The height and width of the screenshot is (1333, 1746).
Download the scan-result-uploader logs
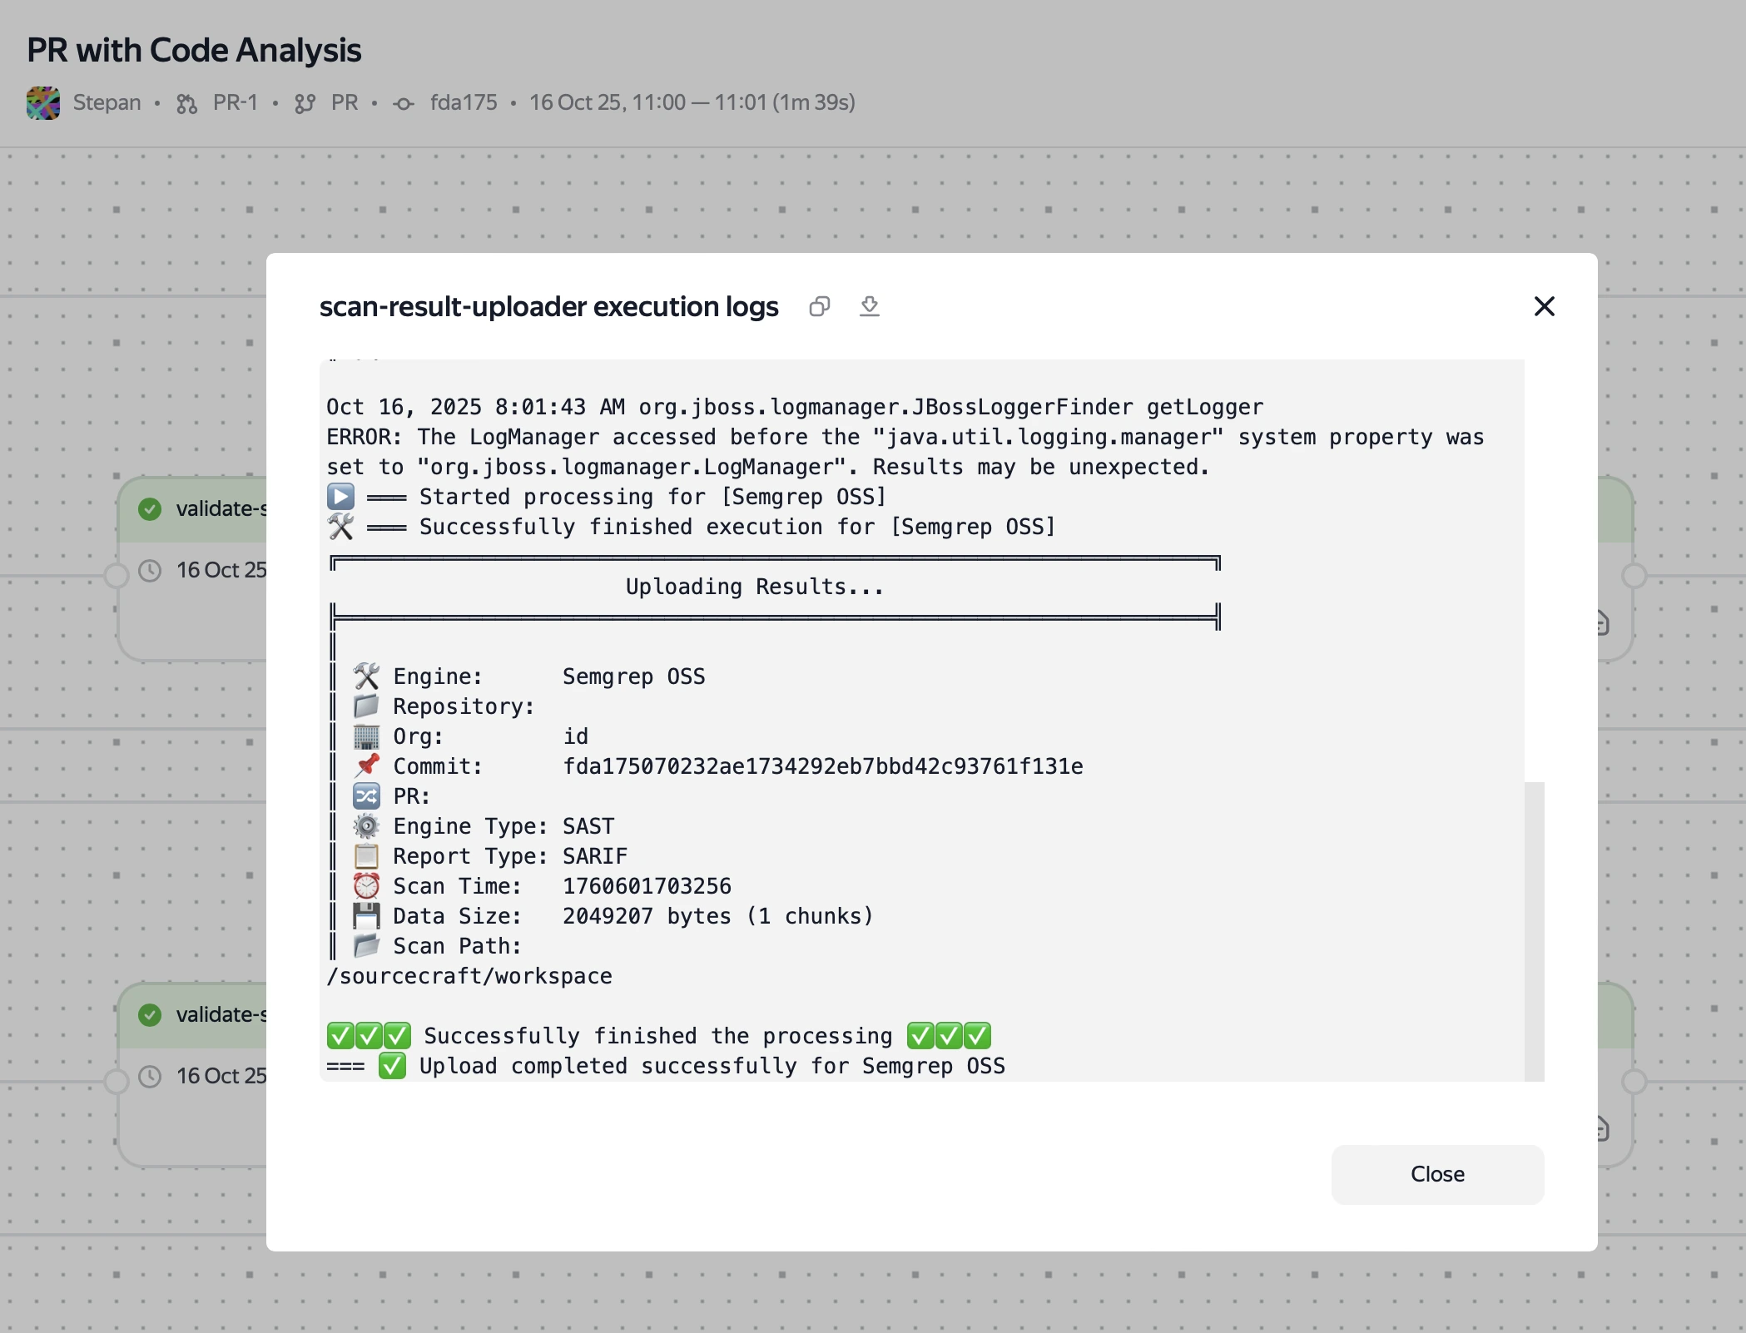(x=869, y=306)
